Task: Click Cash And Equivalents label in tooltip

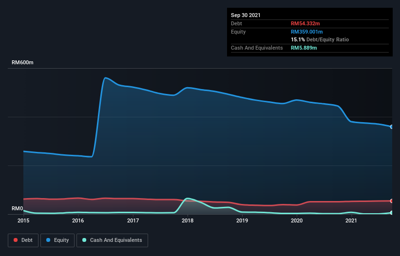Action: [257, 48]
